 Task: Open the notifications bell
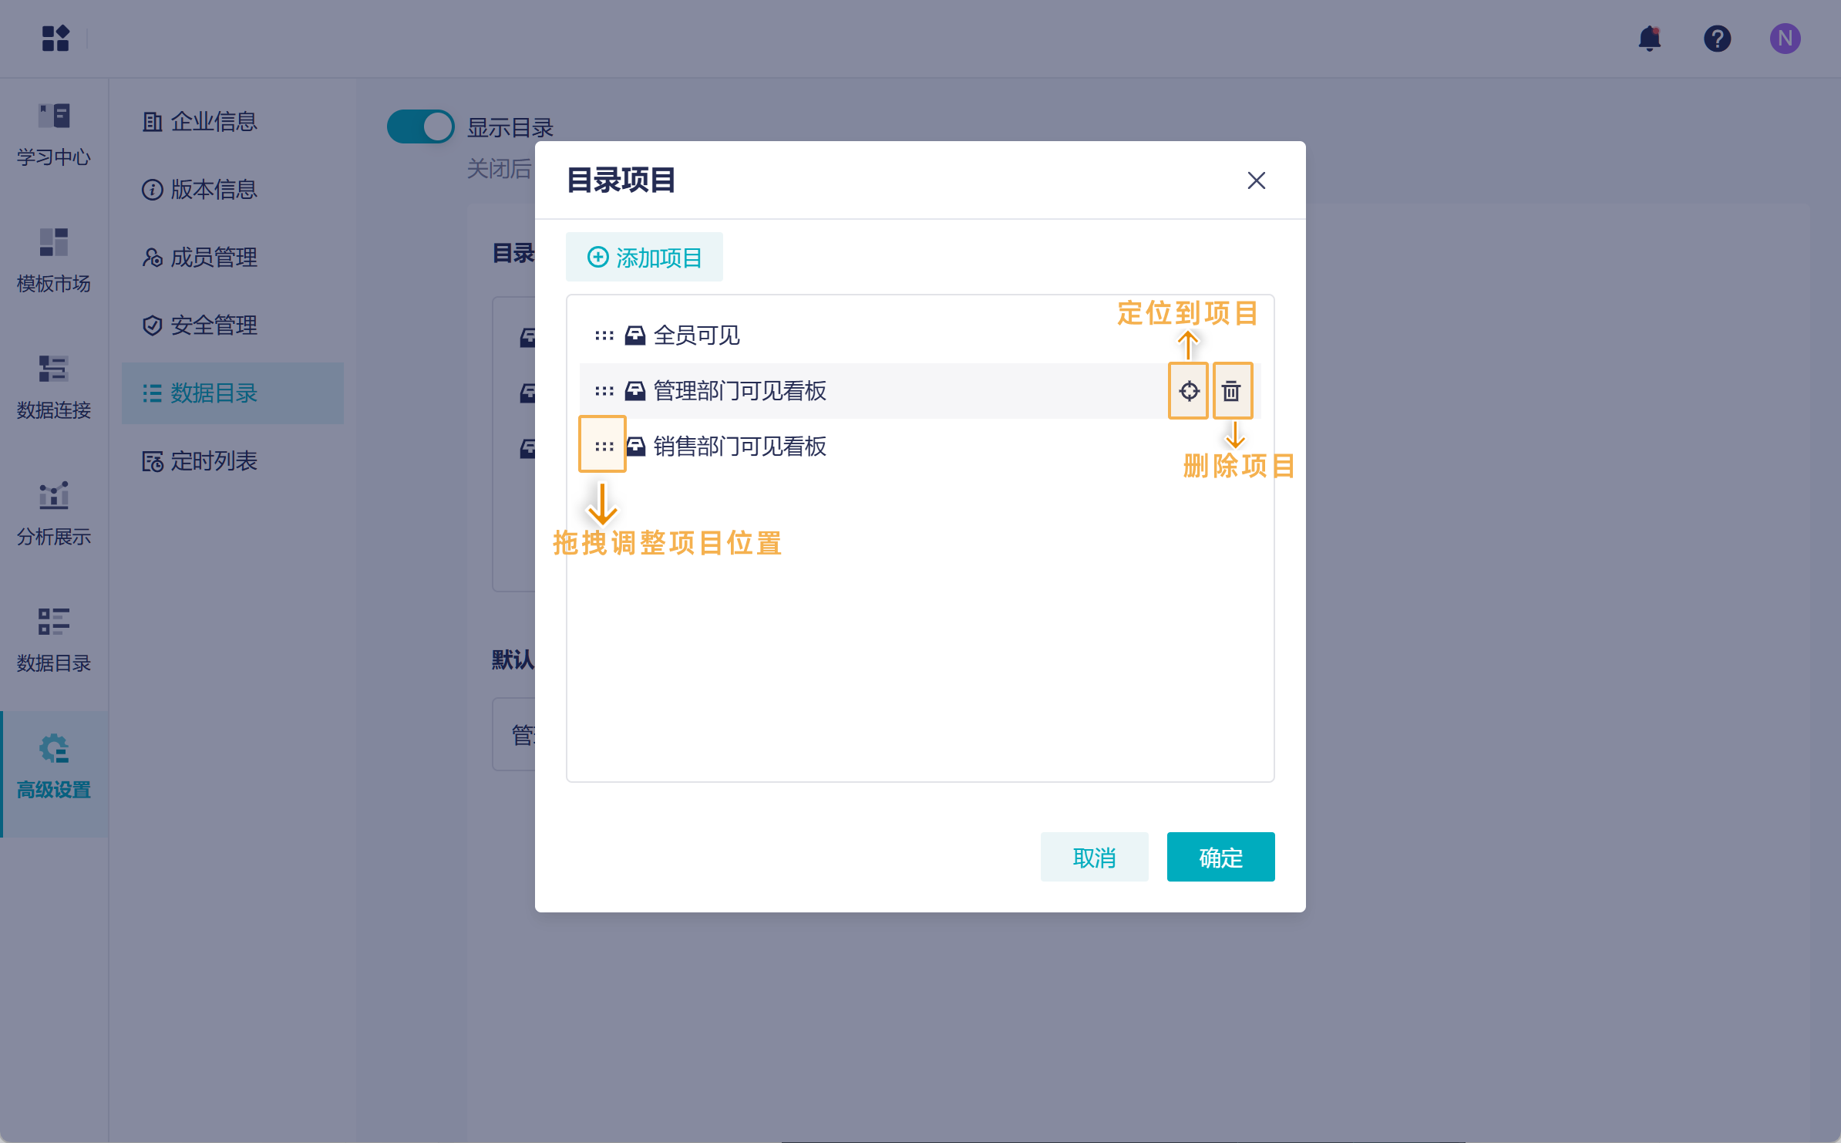coord(1651,39)
